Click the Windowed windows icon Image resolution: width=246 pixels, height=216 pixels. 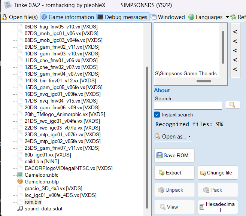click(154, 17)
